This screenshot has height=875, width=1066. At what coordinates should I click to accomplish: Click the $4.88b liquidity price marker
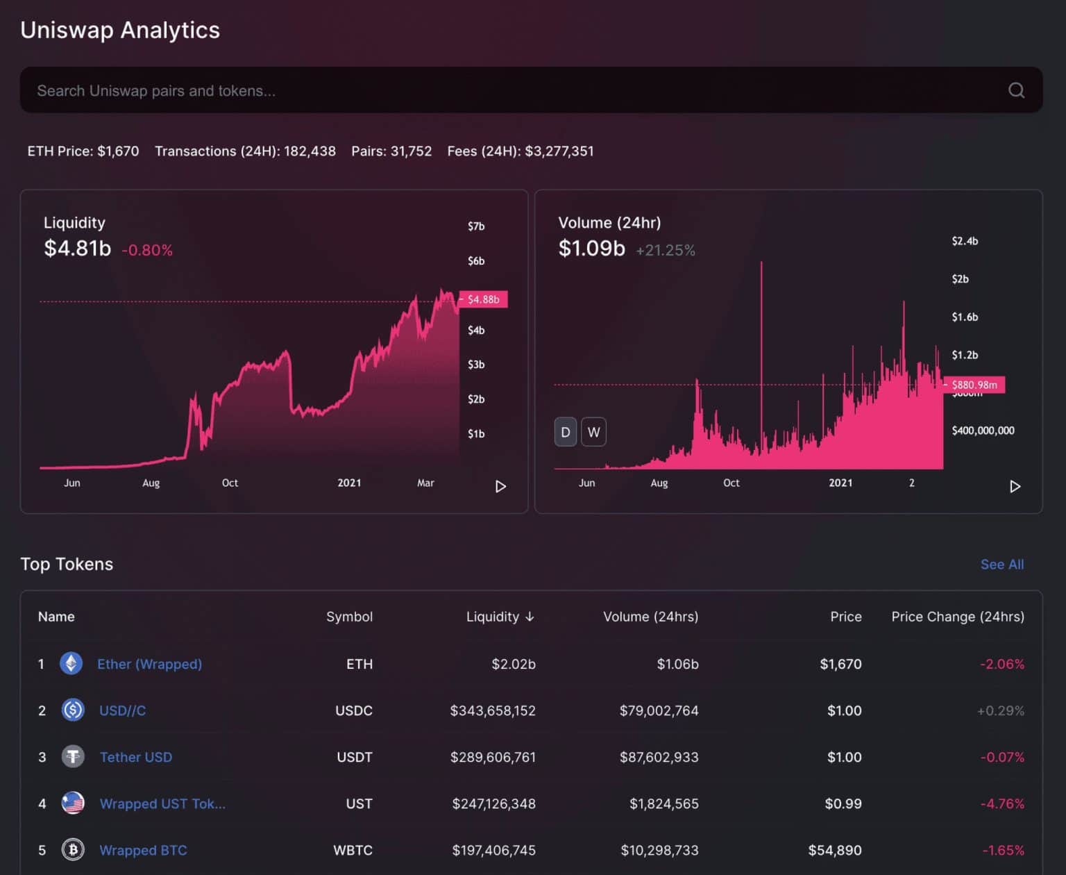click(483, 299)
